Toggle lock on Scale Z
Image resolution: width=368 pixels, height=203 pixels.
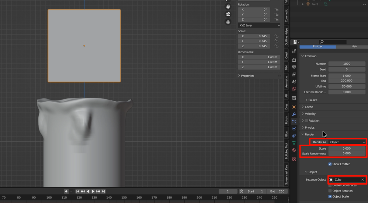tap(276, 46)
